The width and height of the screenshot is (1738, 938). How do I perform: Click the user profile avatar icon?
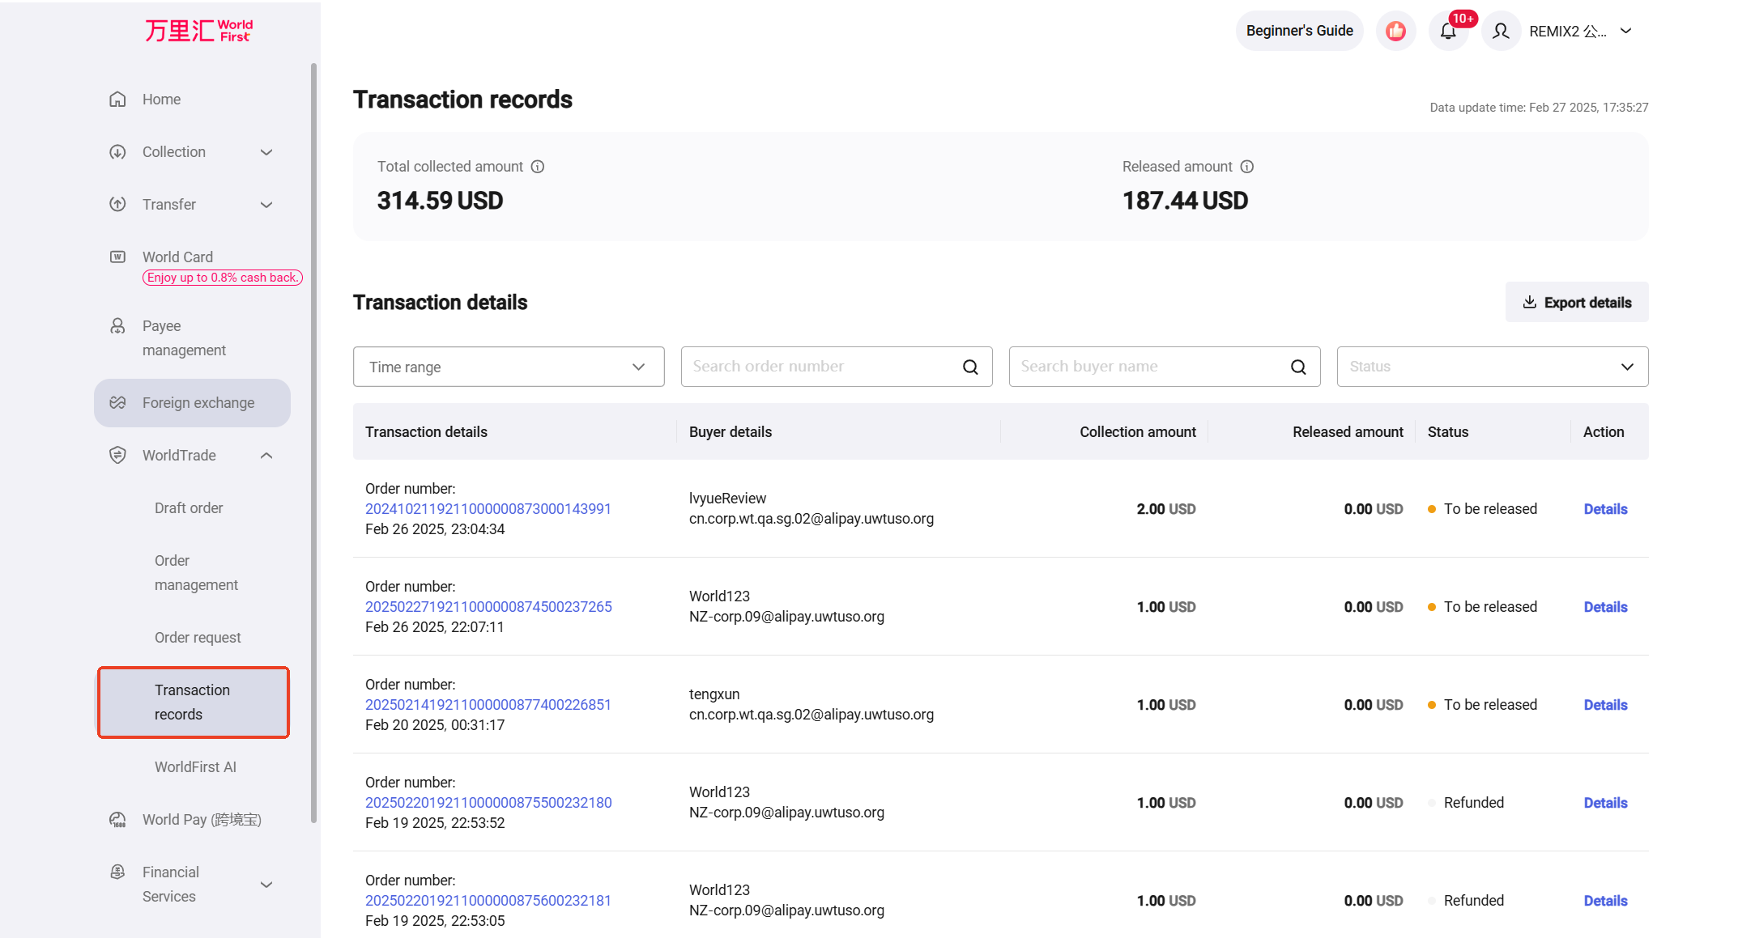(1501, 31)
